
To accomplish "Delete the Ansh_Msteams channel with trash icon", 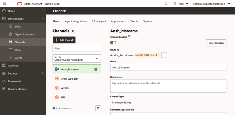I will [x=96, y=69].
